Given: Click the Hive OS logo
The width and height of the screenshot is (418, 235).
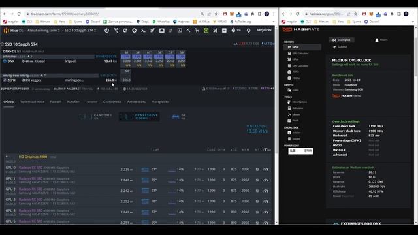Looking at the screenshot, I should point(13,31).
